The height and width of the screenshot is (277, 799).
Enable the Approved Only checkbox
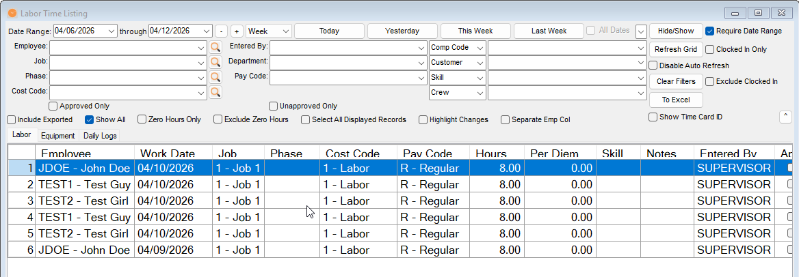[x=53, y=106]
